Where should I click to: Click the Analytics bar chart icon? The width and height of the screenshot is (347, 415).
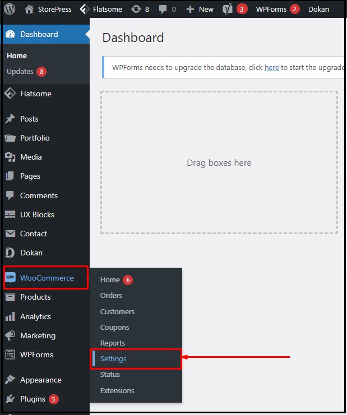(10, 316)
